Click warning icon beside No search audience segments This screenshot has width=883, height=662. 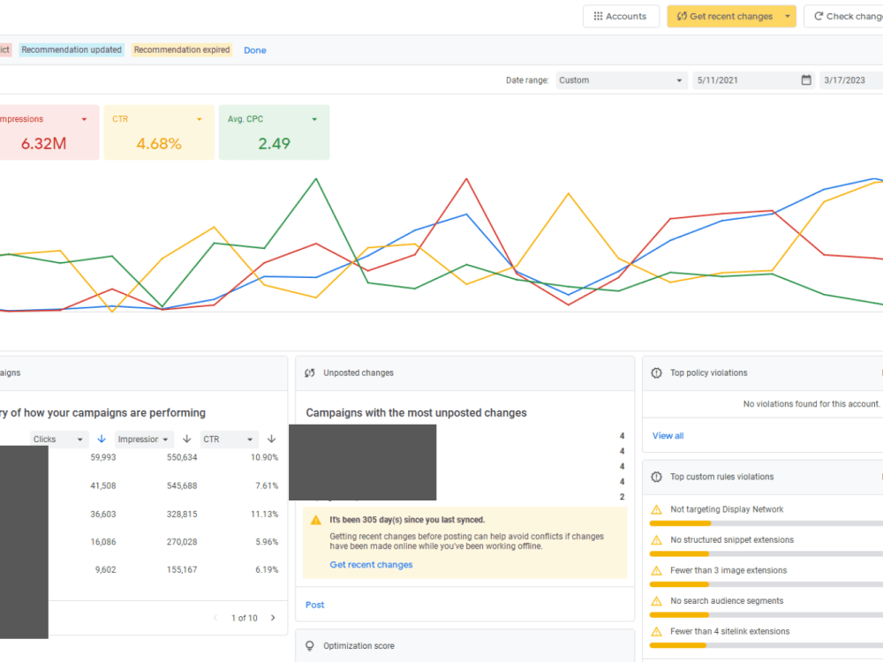click(657, 600)
